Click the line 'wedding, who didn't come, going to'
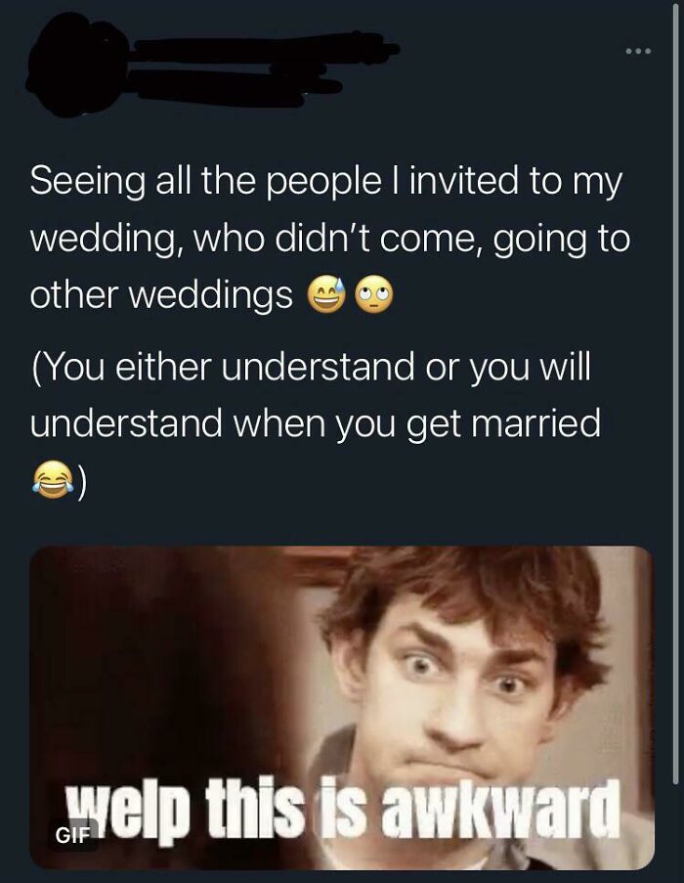Image resolution: width=684 pixels, height=883 pixels. (330, 239)
